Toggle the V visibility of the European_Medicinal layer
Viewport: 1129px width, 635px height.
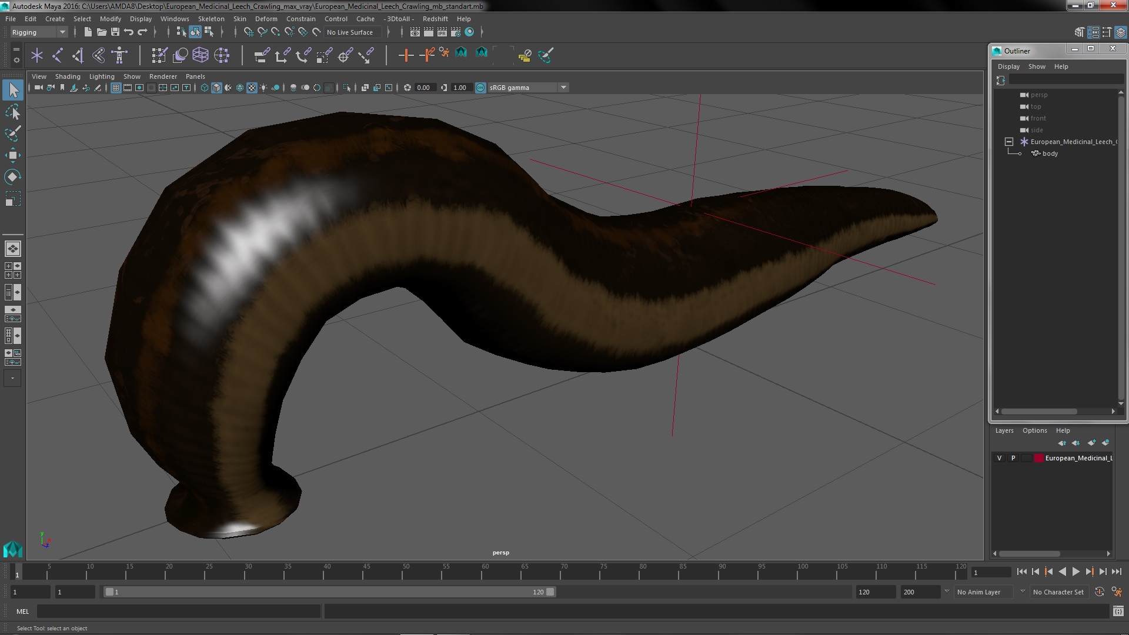999,458
